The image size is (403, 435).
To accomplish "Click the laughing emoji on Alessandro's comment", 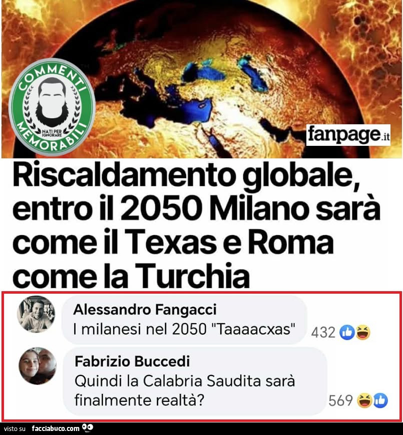I will tap(363, 333).
